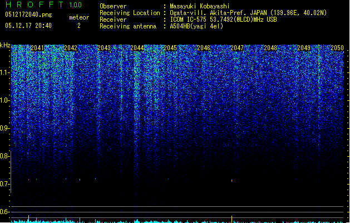Click the antenna value A504HB(yagi 4el)
Viewport: 350px width, 223px height.
pyautogui.click(x=196, y=26)
